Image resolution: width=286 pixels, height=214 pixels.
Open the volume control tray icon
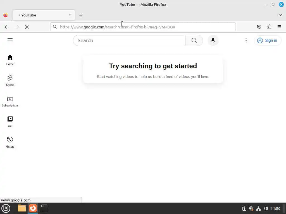[266, 208]
